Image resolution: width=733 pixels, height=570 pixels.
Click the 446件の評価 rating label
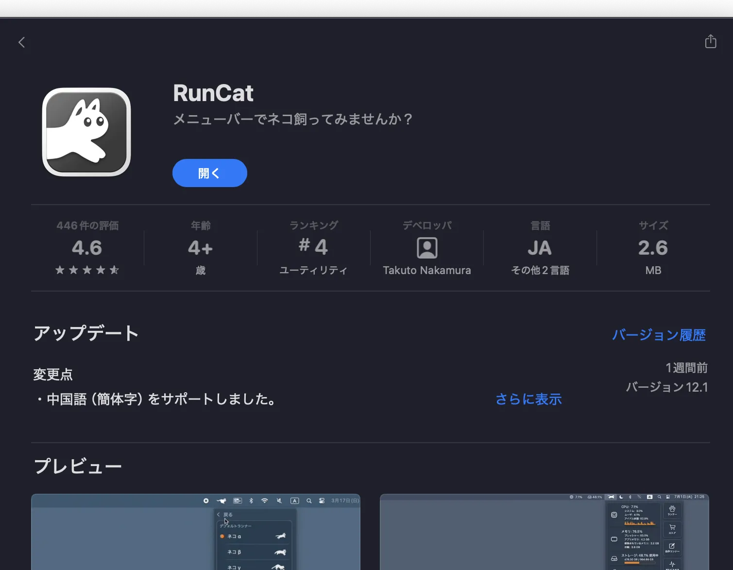tap(87, 225)
